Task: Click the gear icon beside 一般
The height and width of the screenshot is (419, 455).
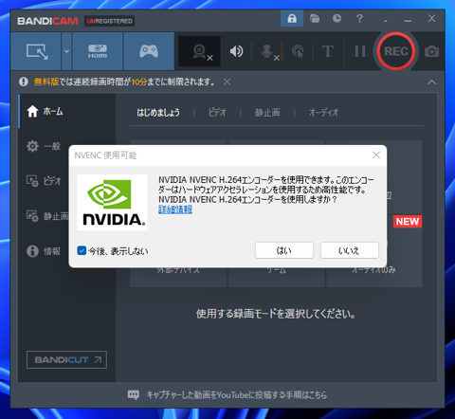Action: [x=32, y=146]
